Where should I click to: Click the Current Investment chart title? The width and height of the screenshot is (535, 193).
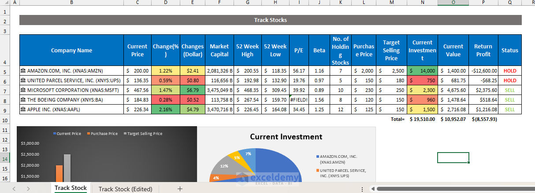tap(286, 137)
